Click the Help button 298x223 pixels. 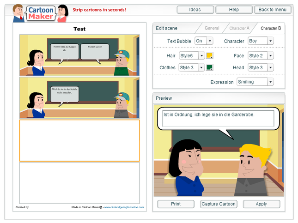tap(234, 10)
